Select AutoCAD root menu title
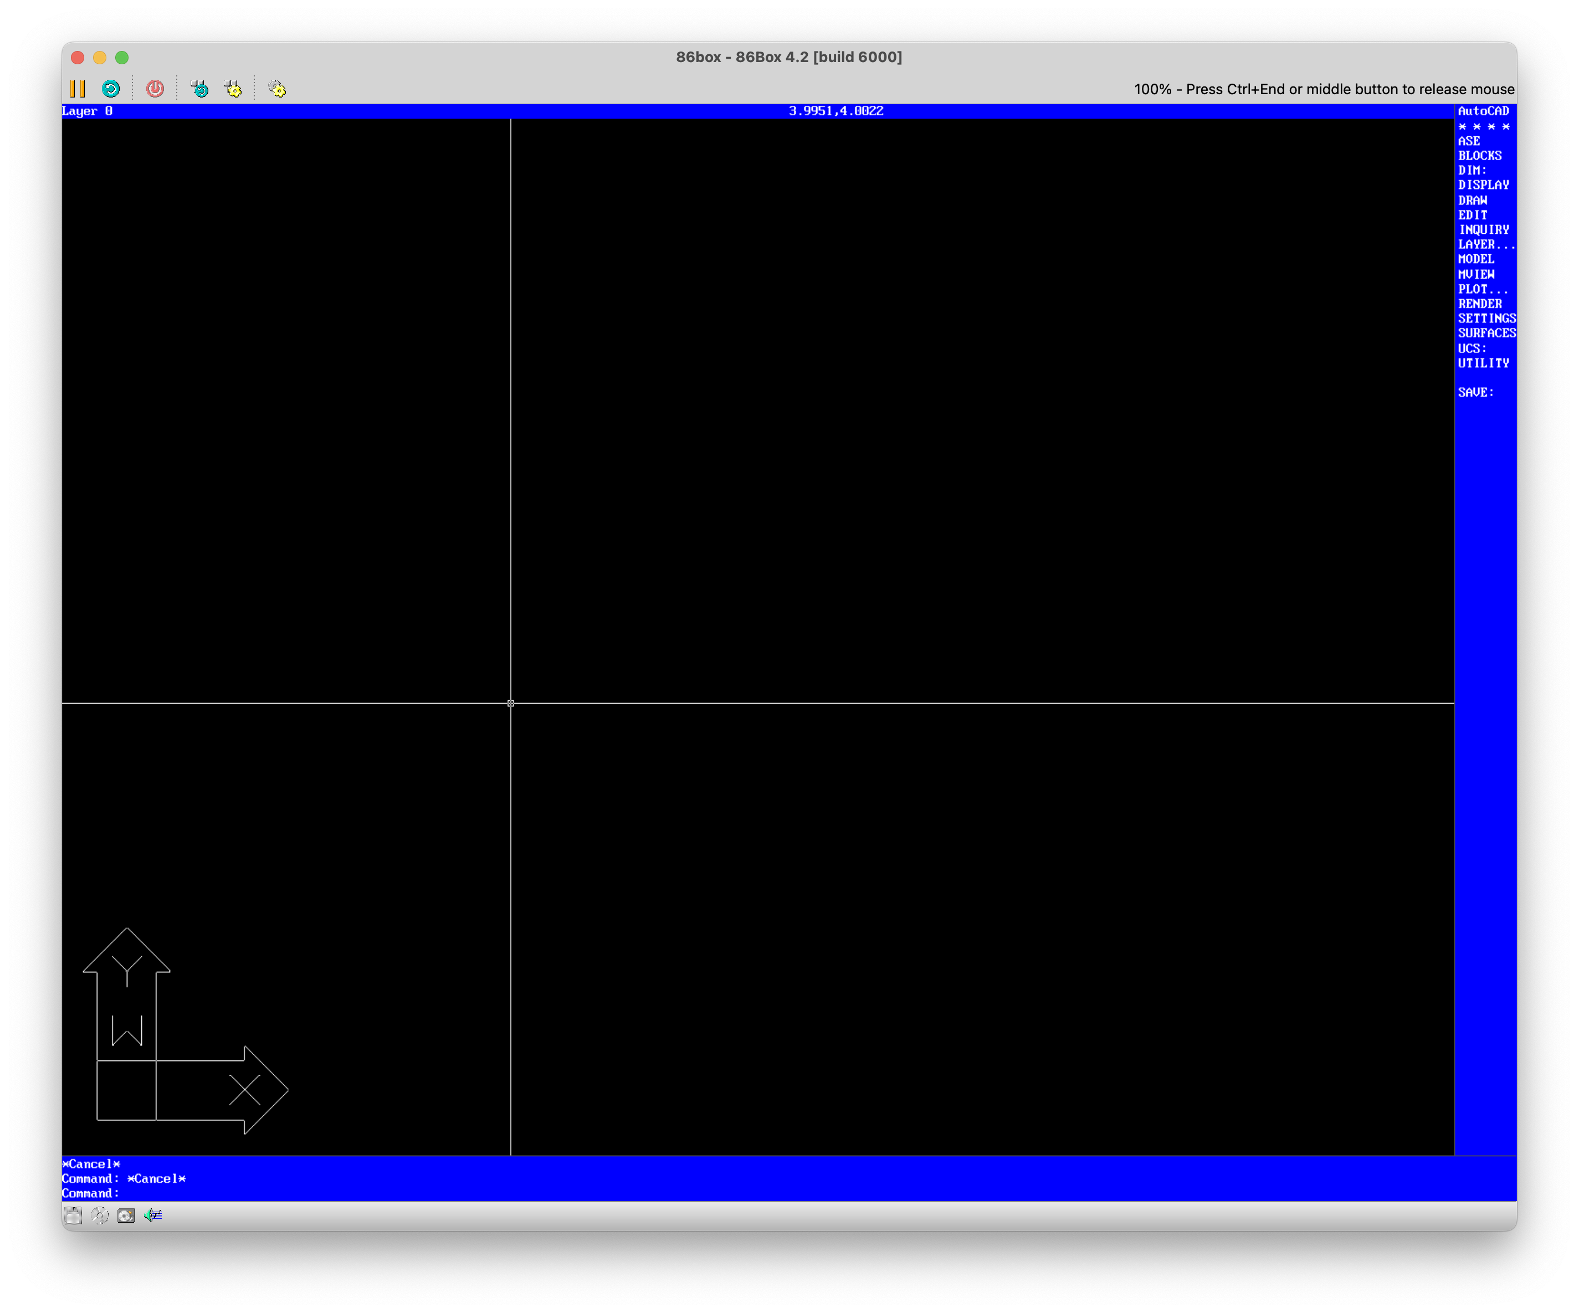 (x=1483, y=111)
